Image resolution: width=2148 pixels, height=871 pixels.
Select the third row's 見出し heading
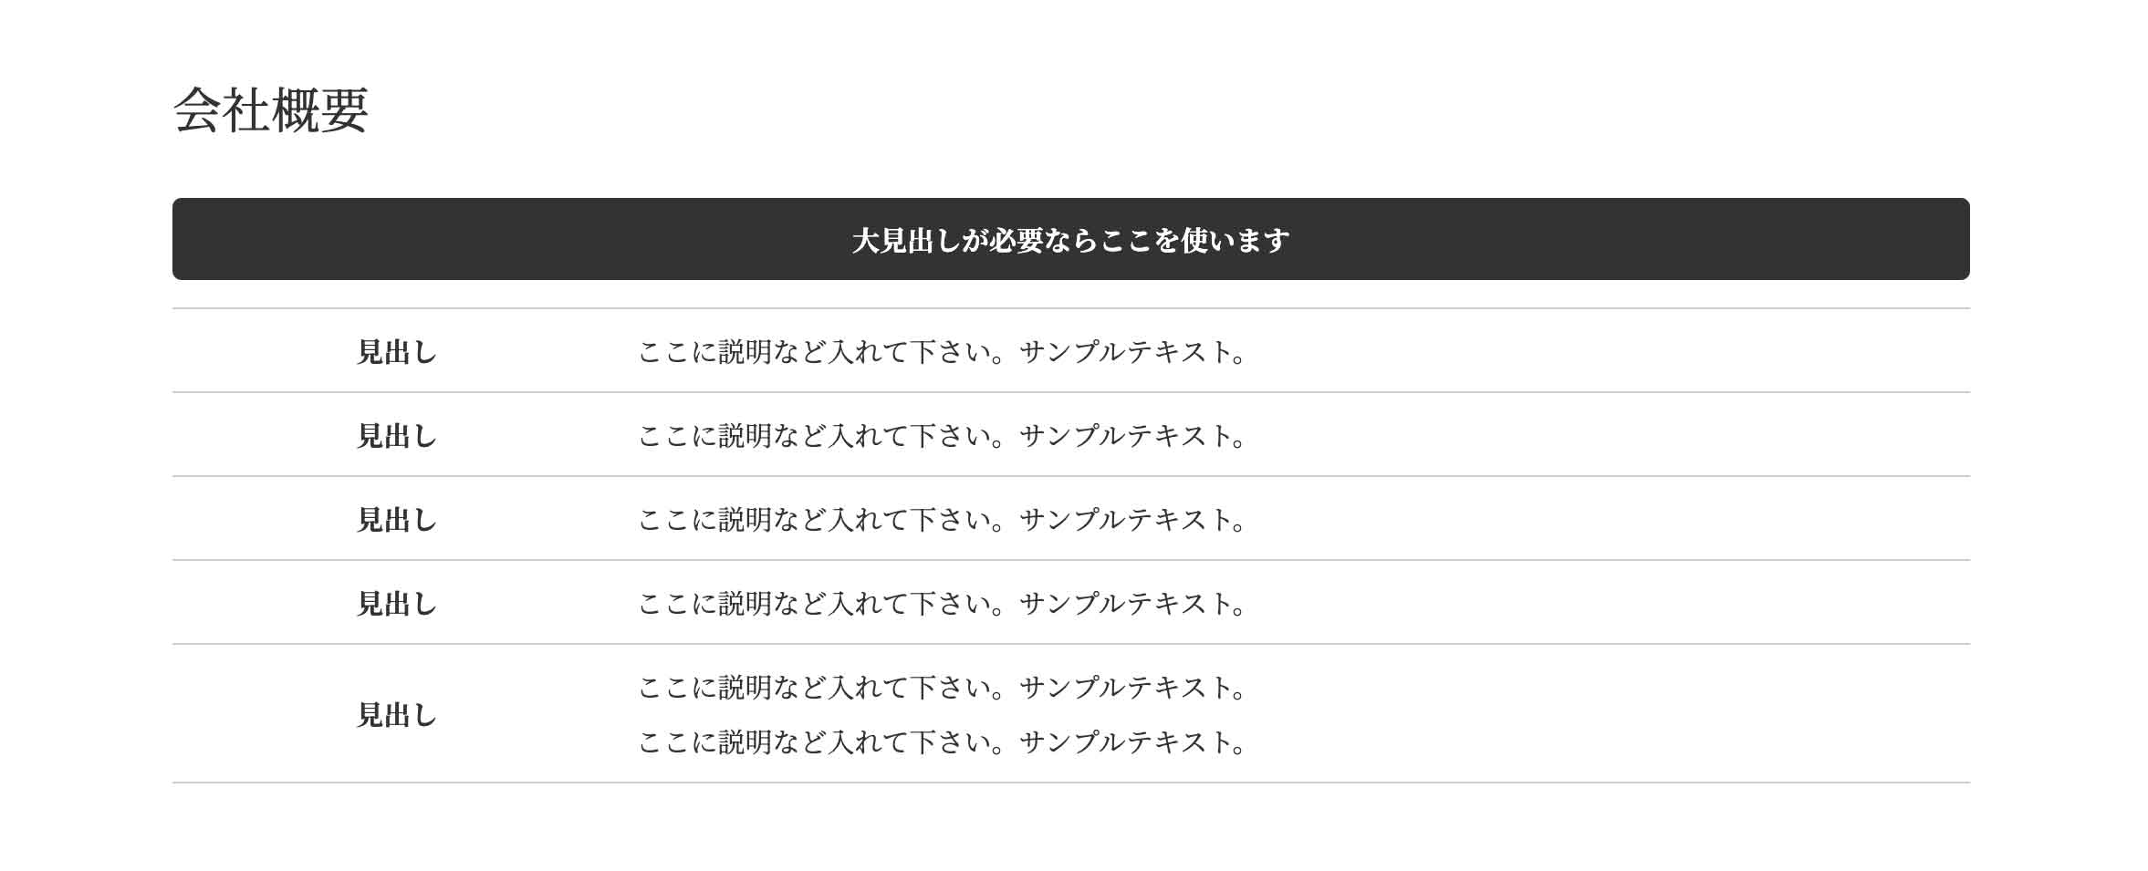click(x=397, y=520)
